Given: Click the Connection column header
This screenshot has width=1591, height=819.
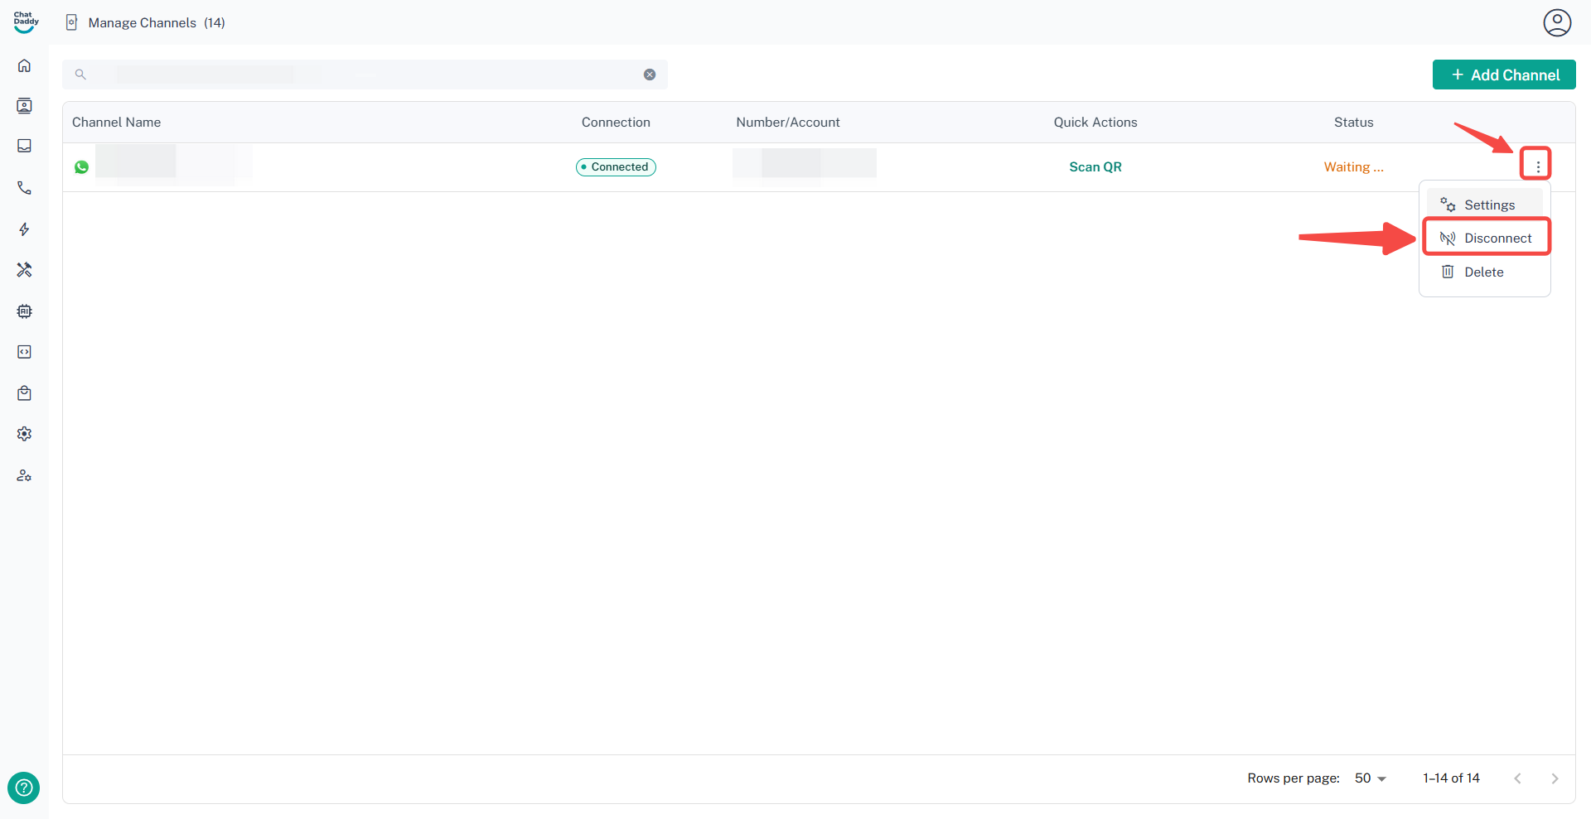Looking at the screenshot, I should (x=616, y=123).
